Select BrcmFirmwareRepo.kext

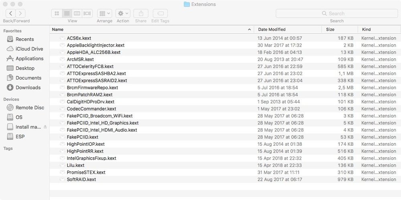pos(92,88)
